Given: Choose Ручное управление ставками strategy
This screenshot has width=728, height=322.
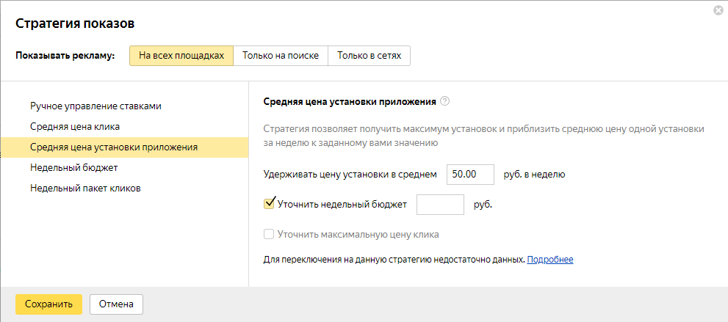Looking at the screenshot, I should click(95, 106).
